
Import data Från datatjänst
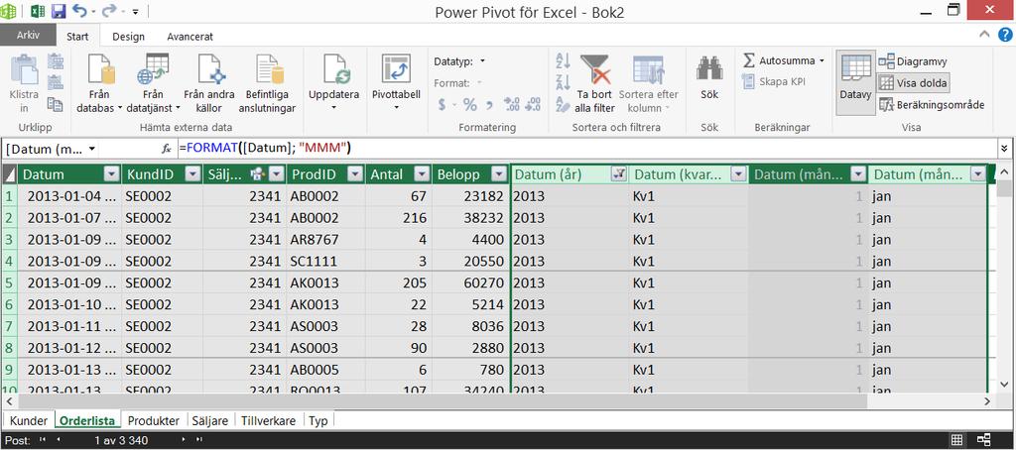point(152,84)
